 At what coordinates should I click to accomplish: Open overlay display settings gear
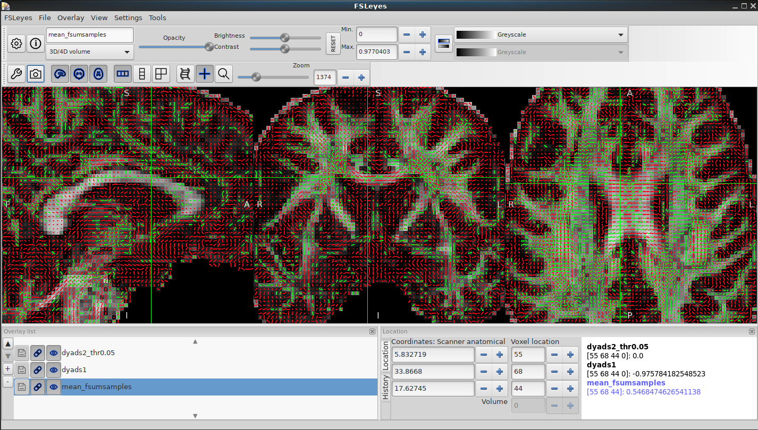[16, 44]
